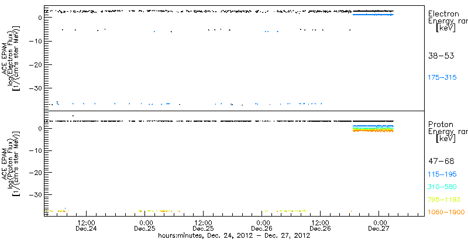468x240 pixels.
Task: Click the -20 tick label on proton flux axis
Action: click(x=35, y=173)
